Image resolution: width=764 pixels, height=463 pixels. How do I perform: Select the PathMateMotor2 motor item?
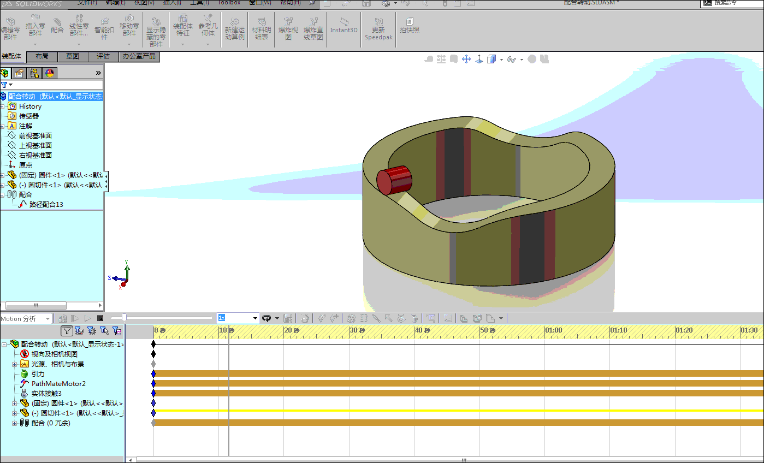click(x=58, y=384)
